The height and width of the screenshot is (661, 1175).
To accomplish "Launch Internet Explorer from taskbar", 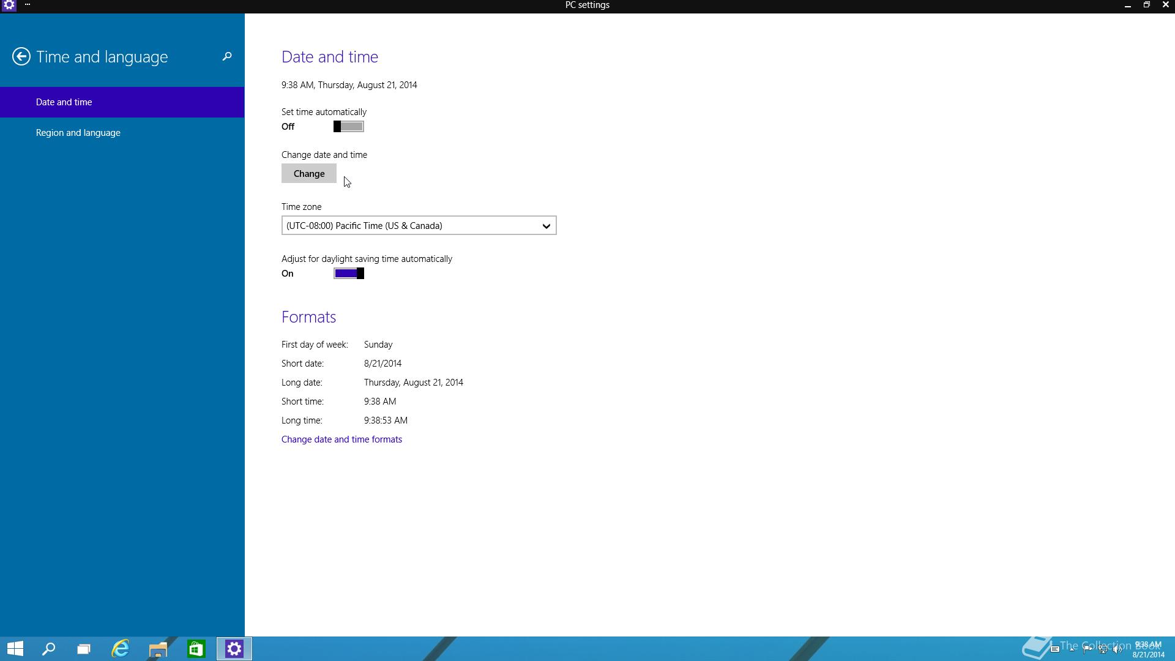I will pyautogui.click(x=121, y=649).
